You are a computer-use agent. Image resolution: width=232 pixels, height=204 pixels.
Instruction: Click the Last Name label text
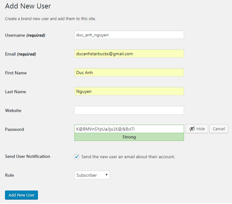click(x=15, y=92)
